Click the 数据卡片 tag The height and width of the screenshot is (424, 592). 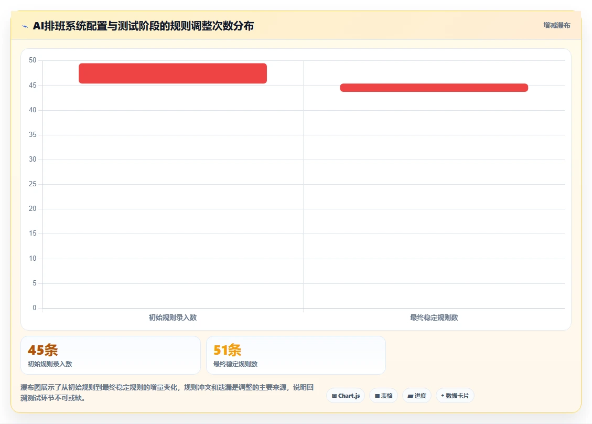coord(455,396)
